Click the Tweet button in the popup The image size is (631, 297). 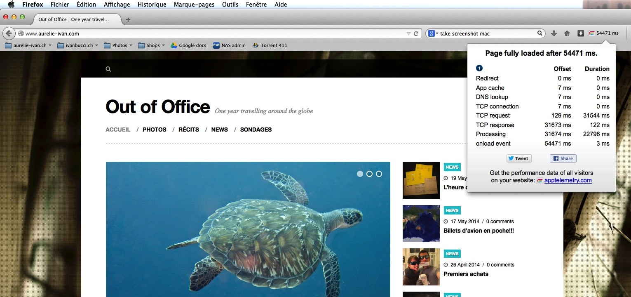pyautogui.click(x=518, y=158)
